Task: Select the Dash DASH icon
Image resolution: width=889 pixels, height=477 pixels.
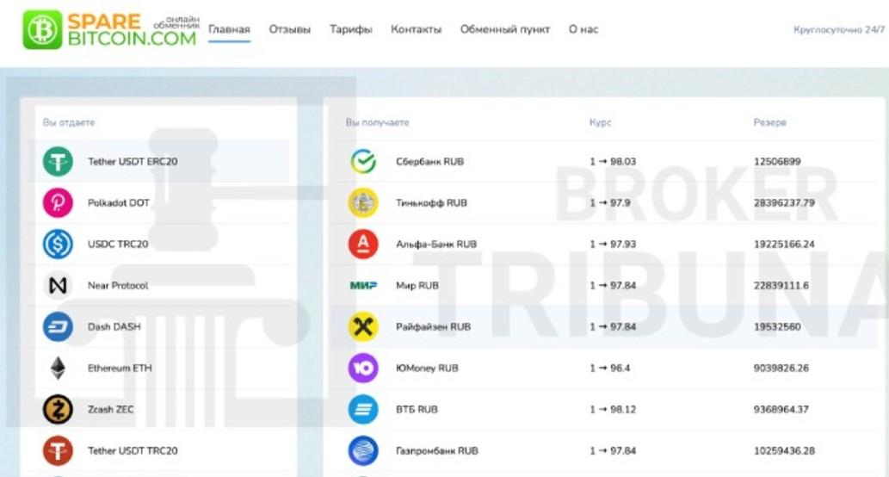Action: pyautogui.click(x=58, y=326)
